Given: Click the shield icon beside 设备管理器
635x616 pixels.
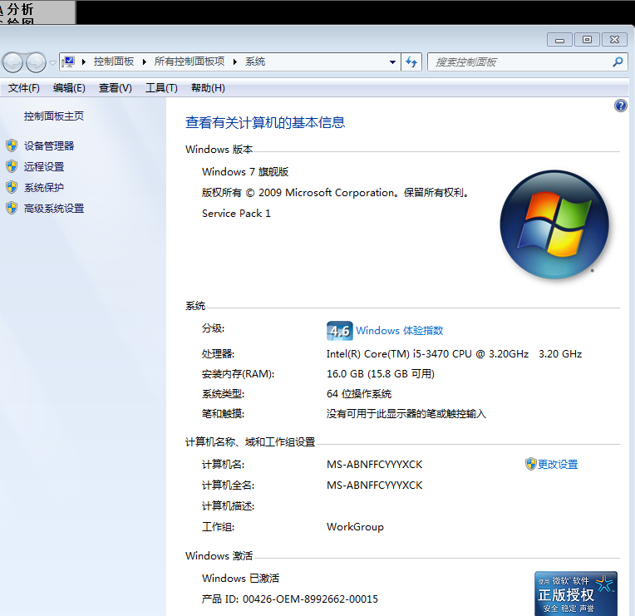Looking at the screenshot, I should coord(12,145).
